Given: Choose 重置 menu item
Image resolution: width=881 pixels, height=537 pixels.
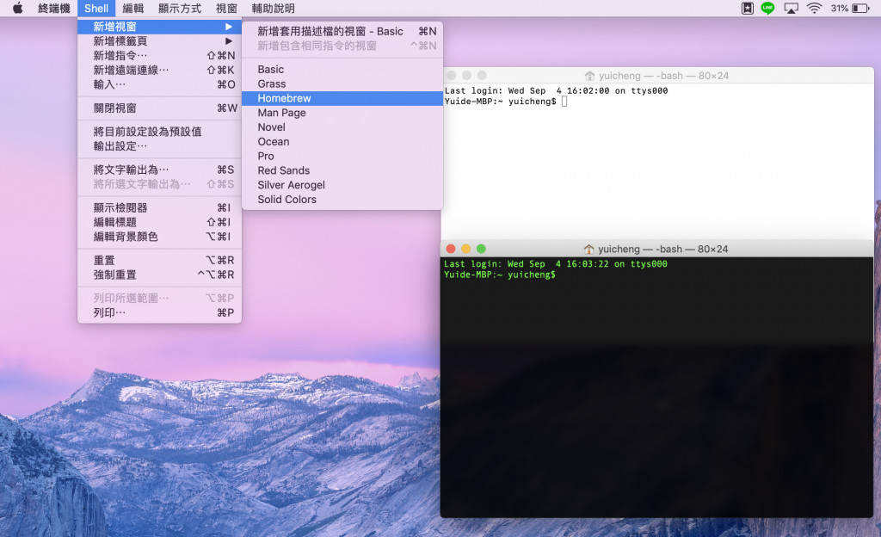Looking at the screenshot, I should (159, 260).
